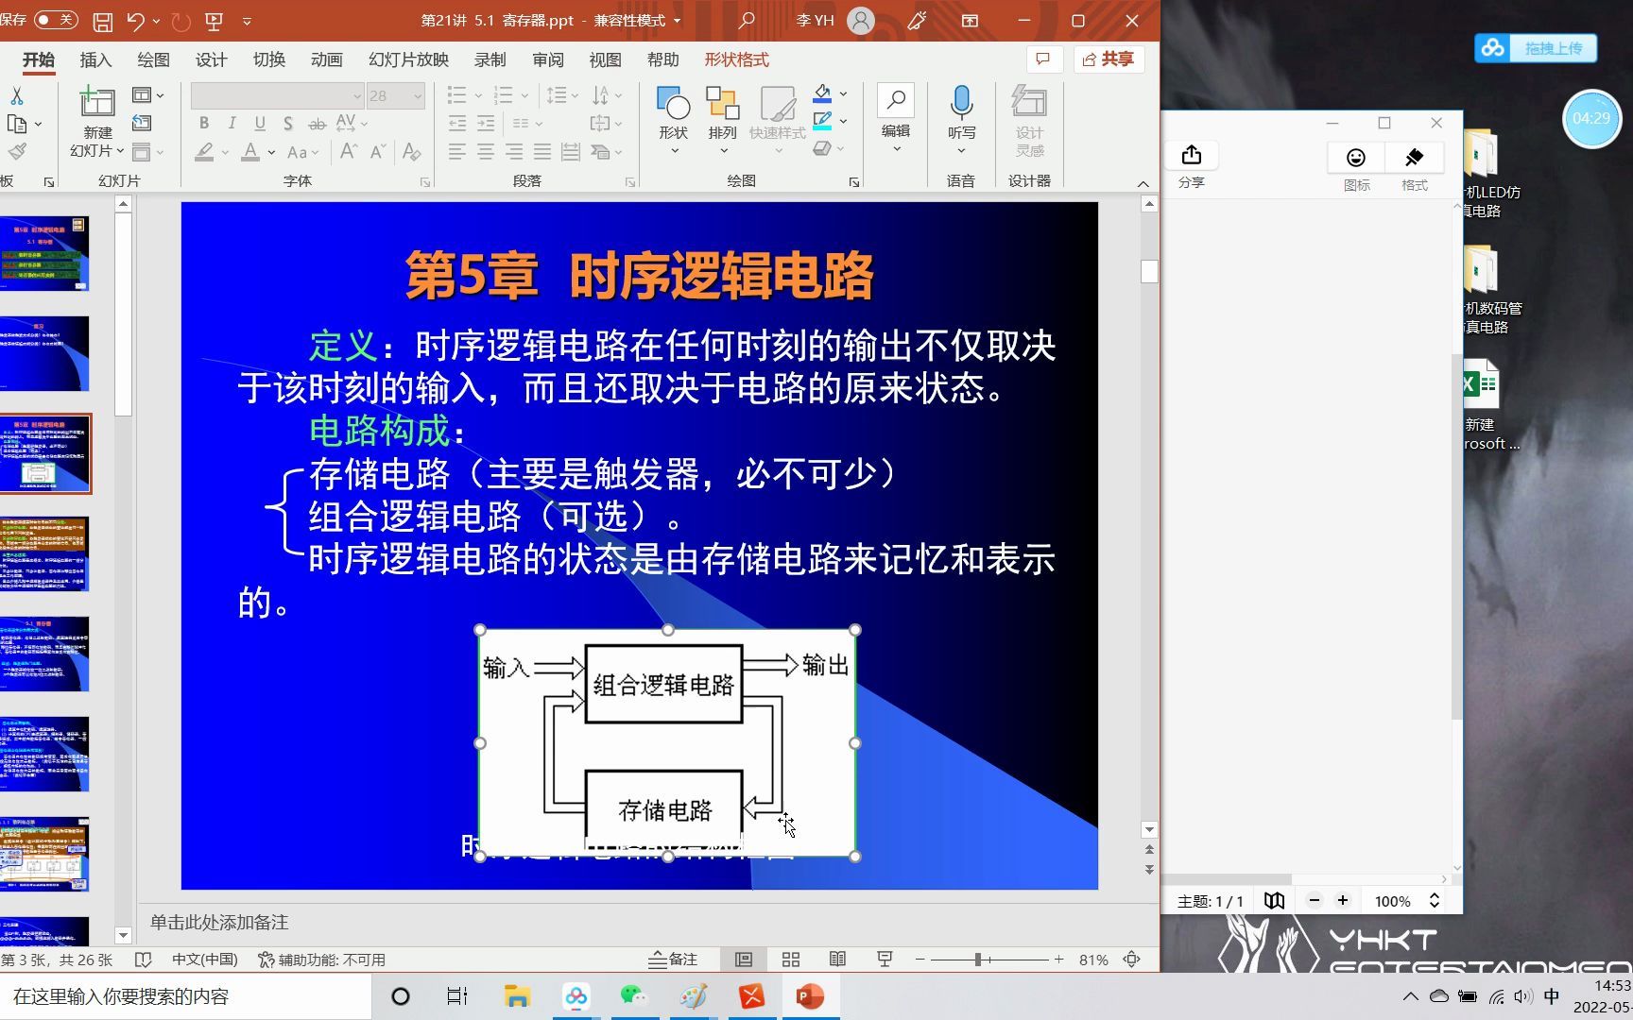Click zoom-in plus in side window
This screenshot has height=1020, width=1633.
point(1343,900)
